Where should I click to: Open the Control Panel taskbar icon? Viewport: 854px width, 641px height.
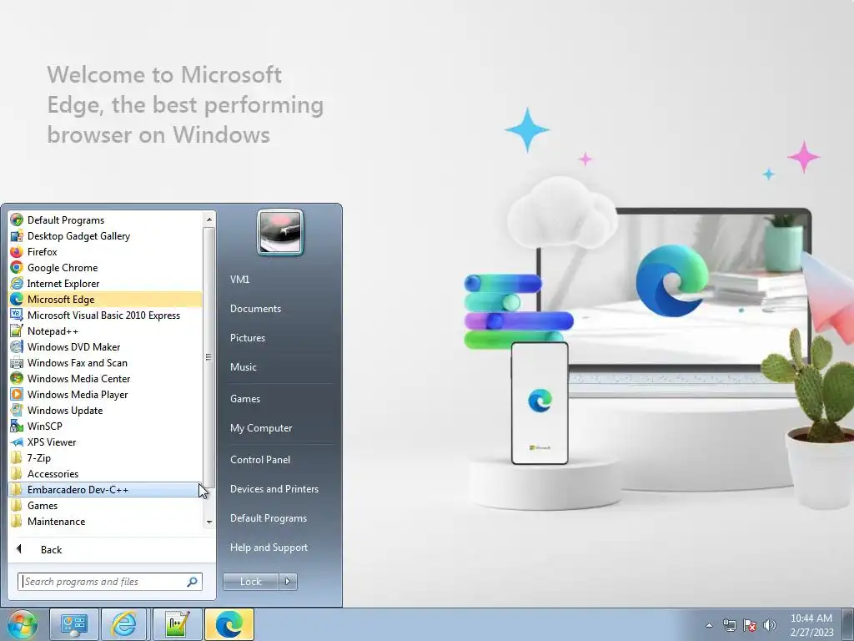click(74, 624)
